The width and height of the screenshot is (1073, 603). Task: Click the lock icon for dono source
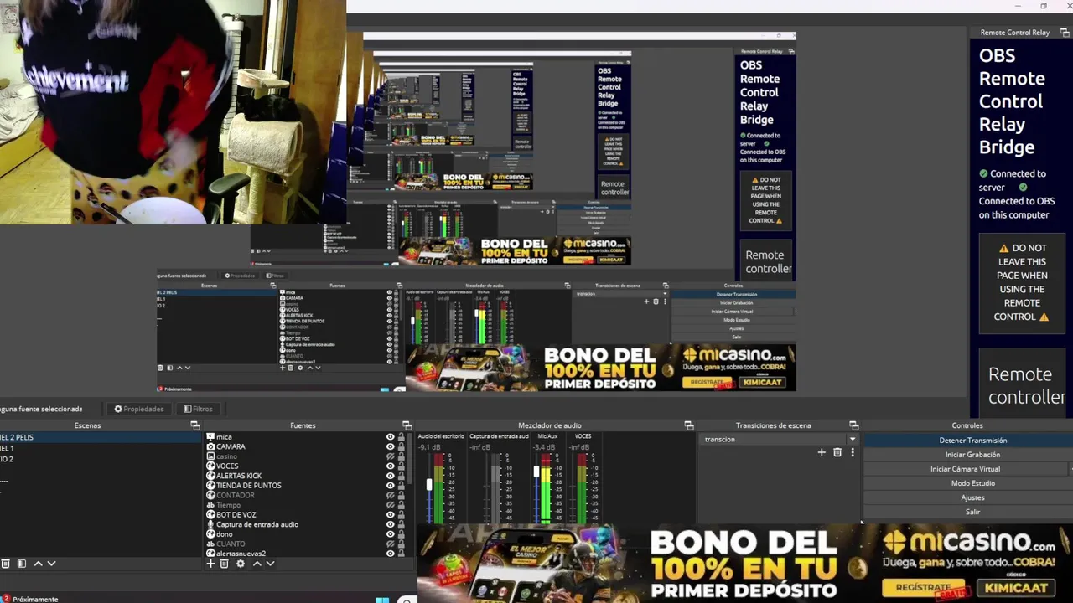coord(401,534)
